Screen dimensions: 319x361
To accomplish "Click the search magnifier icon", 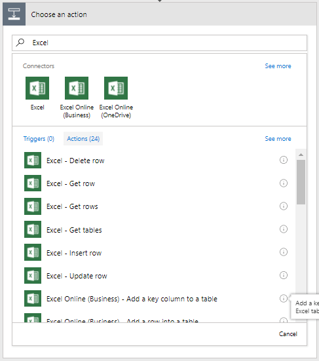I will tap(20, 43).
